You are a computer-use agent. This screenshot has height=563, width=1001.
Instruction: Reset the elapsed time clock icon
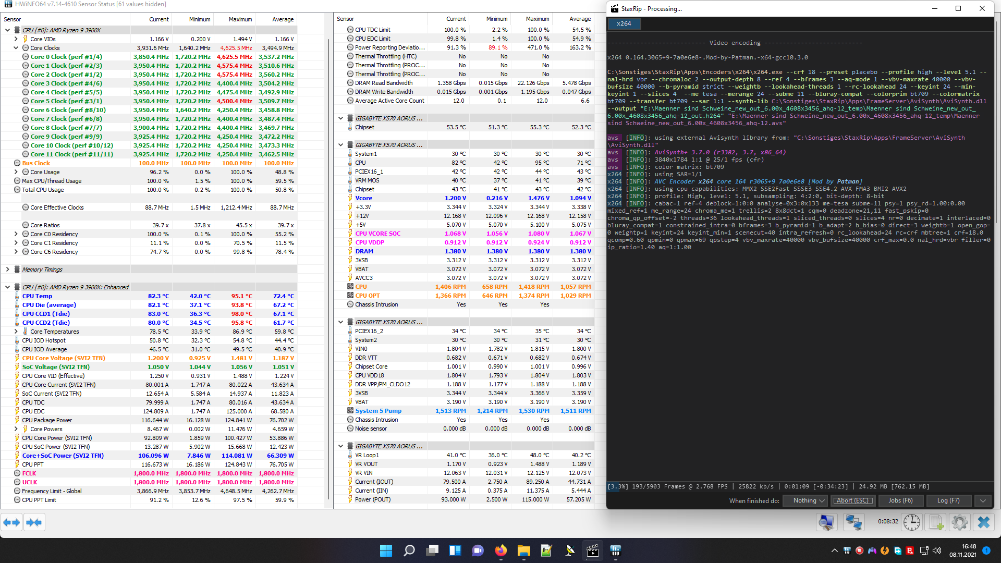click(912, 522)
